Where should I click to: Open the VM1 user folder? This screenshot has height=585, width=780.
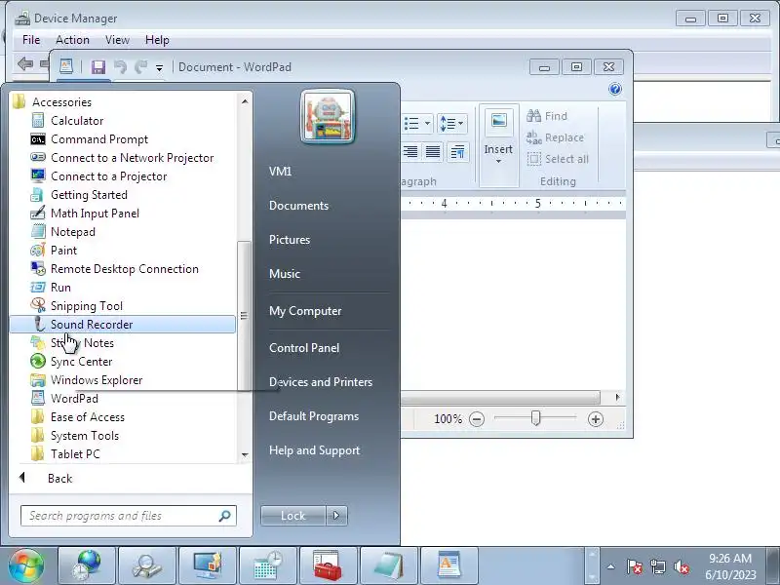(x=280, y=172)
